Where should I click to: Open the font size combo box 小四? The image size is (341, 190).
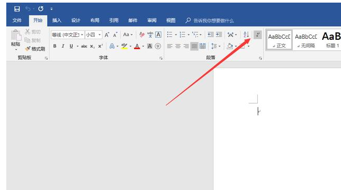point(94,35)
